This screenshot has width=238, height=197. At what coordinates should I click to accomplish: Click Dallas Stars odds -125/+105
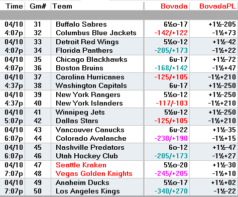pyautogui.click(x=171, y=121)
